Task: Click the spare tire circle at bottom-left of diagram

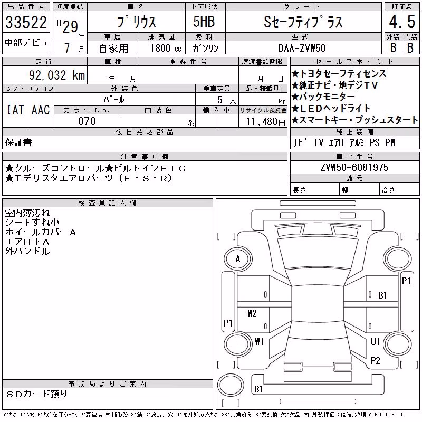Action: click(x=231, y=385)
